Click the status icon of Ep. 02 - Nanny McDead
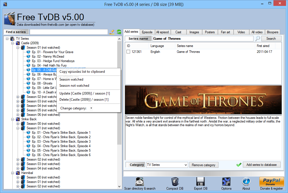 [x=28, y=57]
